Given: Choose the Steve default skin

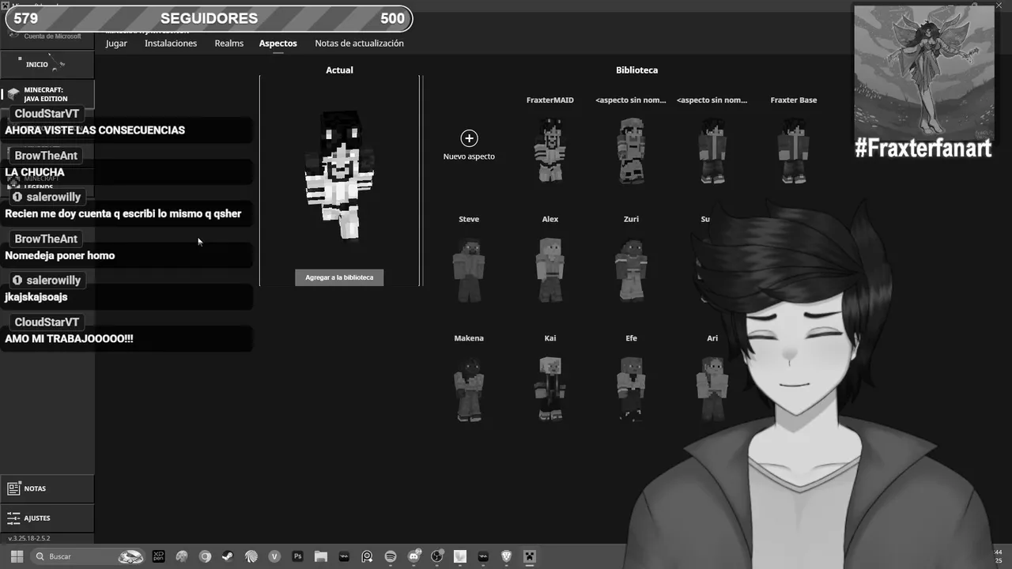Looking at the screenshot, I should (469, 269).
